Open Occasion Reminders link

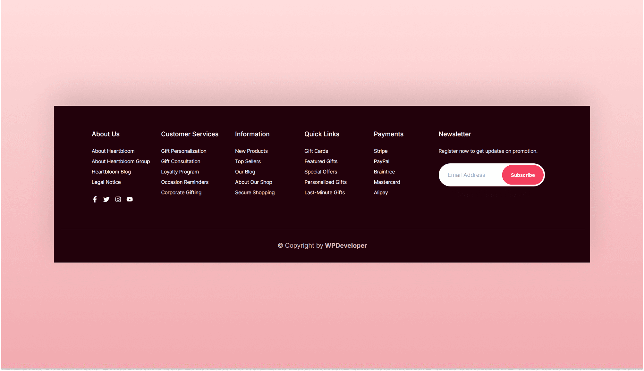[185, 182]
